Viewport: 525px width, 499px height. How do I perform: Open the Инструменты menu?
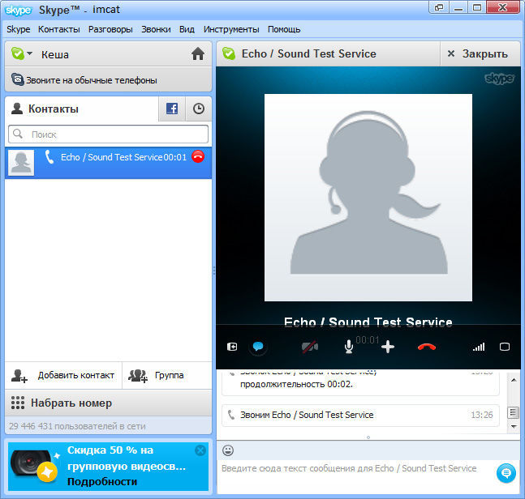tap(231, 29)
